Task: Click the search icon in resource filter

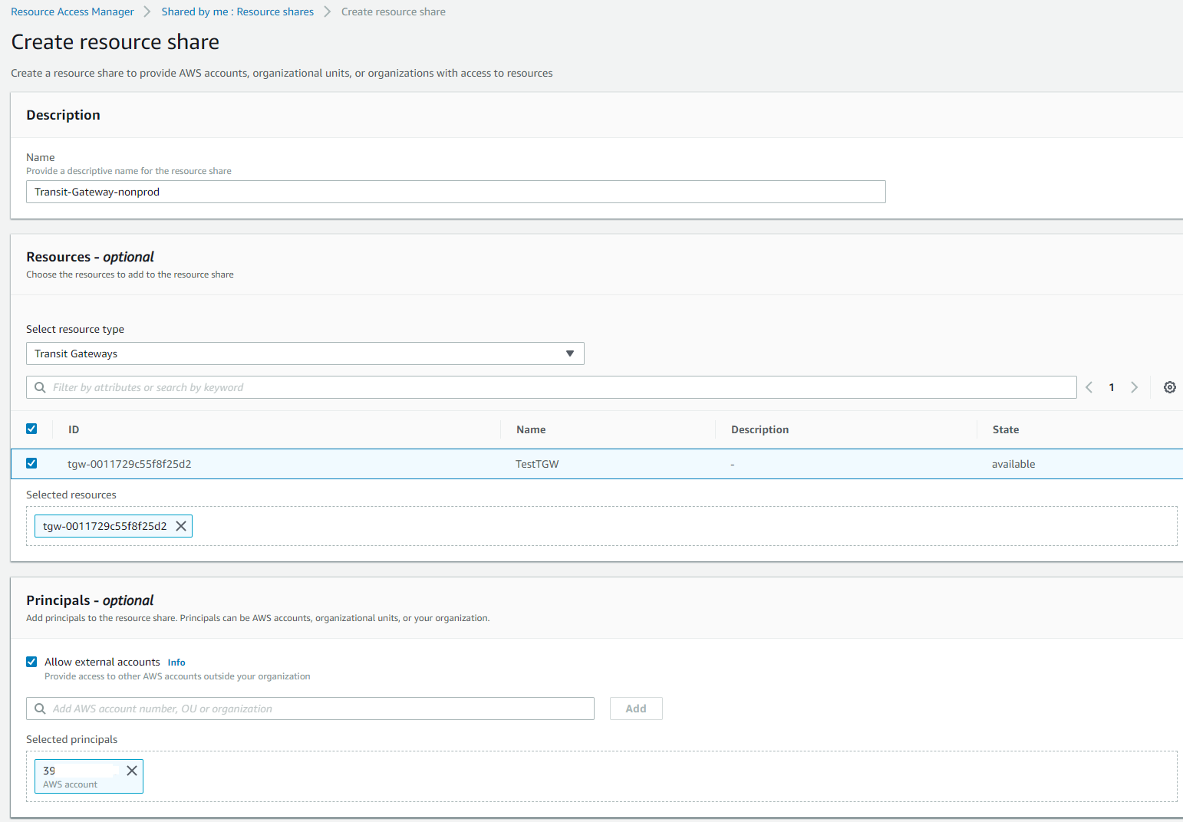Action: coord(40,387)
